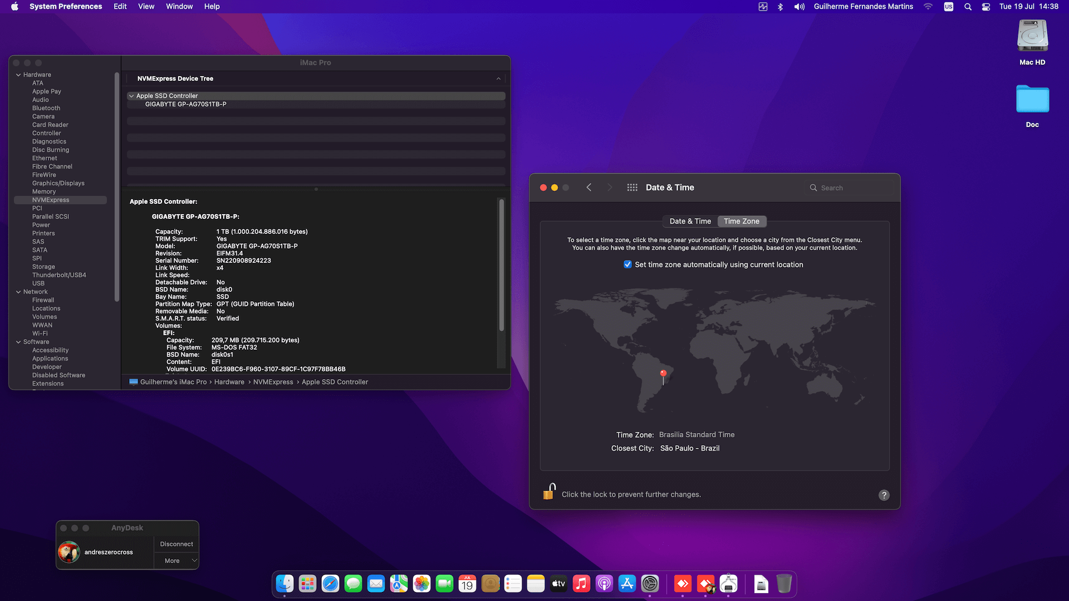
Task: Click the Search field in Date & Time
Action: [x=850, y=188]
